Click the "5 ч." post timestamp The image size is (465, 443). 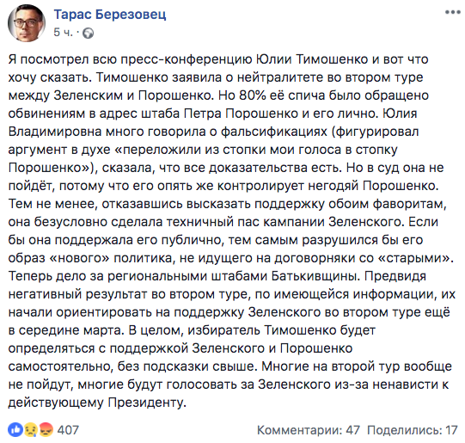click(x=63, y=33)
